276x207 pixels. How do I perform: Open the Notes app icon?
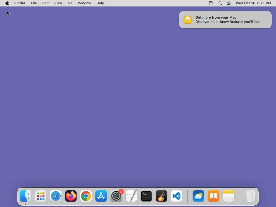point(229,196)
